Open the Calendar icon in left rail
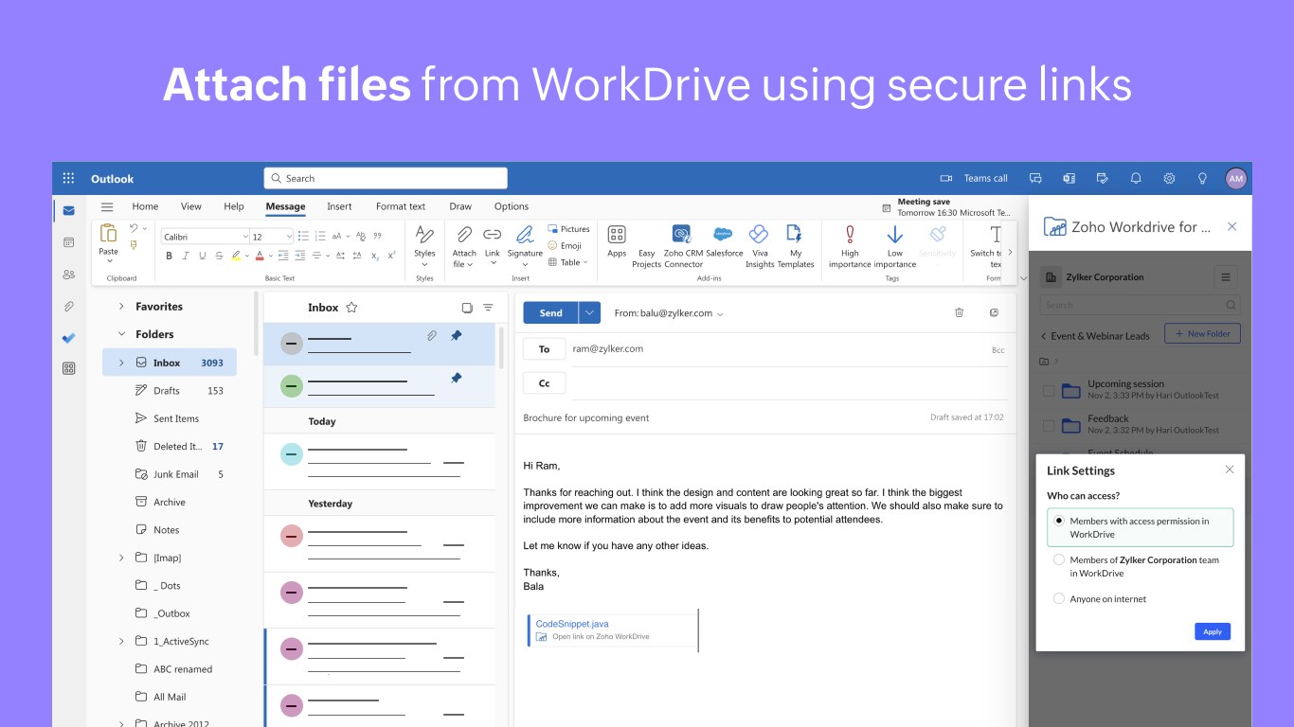This screenshot has height=727, width=1294. [68, 242]
